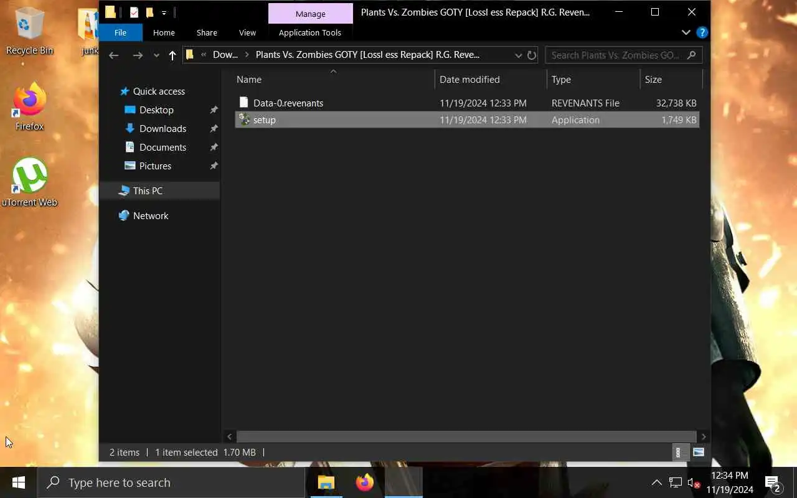Click the Data-0.revenants file icon
Image resolution: width=797 pixels, height=498 pixels.
point(244,103)
